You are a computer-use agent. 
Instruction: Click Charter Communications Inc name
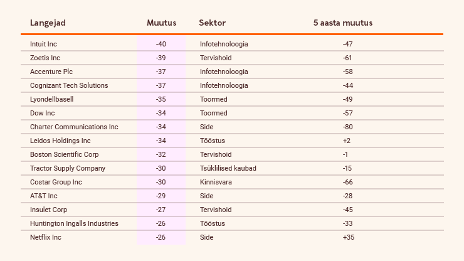pos(74,127)
